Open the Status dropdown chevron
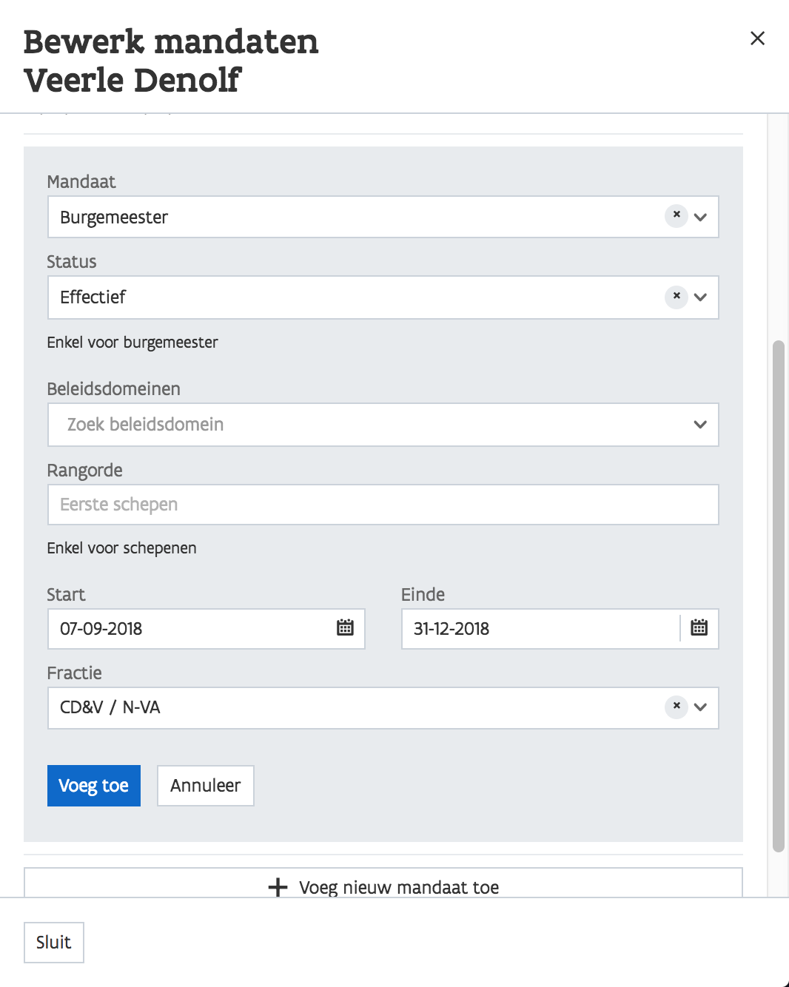 tap(700, 297)
